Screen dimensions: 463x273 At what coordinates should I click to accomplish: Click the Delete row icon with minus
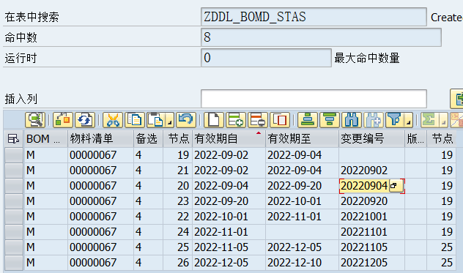[x=258, y=120]
